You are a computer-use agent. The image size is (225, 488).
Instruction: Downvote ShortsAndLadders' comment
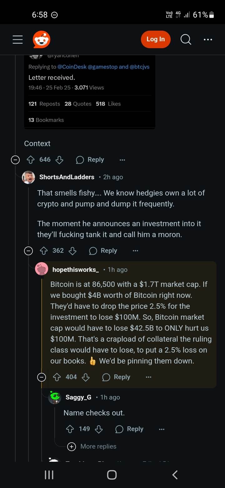[x=72, y=251]
